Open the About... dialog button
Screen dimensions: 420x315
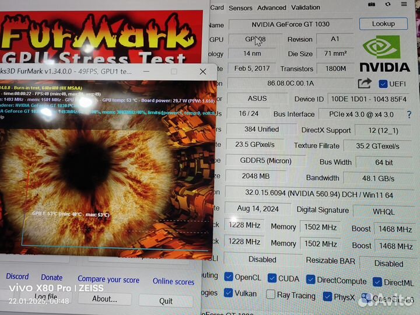click(105, 299)
